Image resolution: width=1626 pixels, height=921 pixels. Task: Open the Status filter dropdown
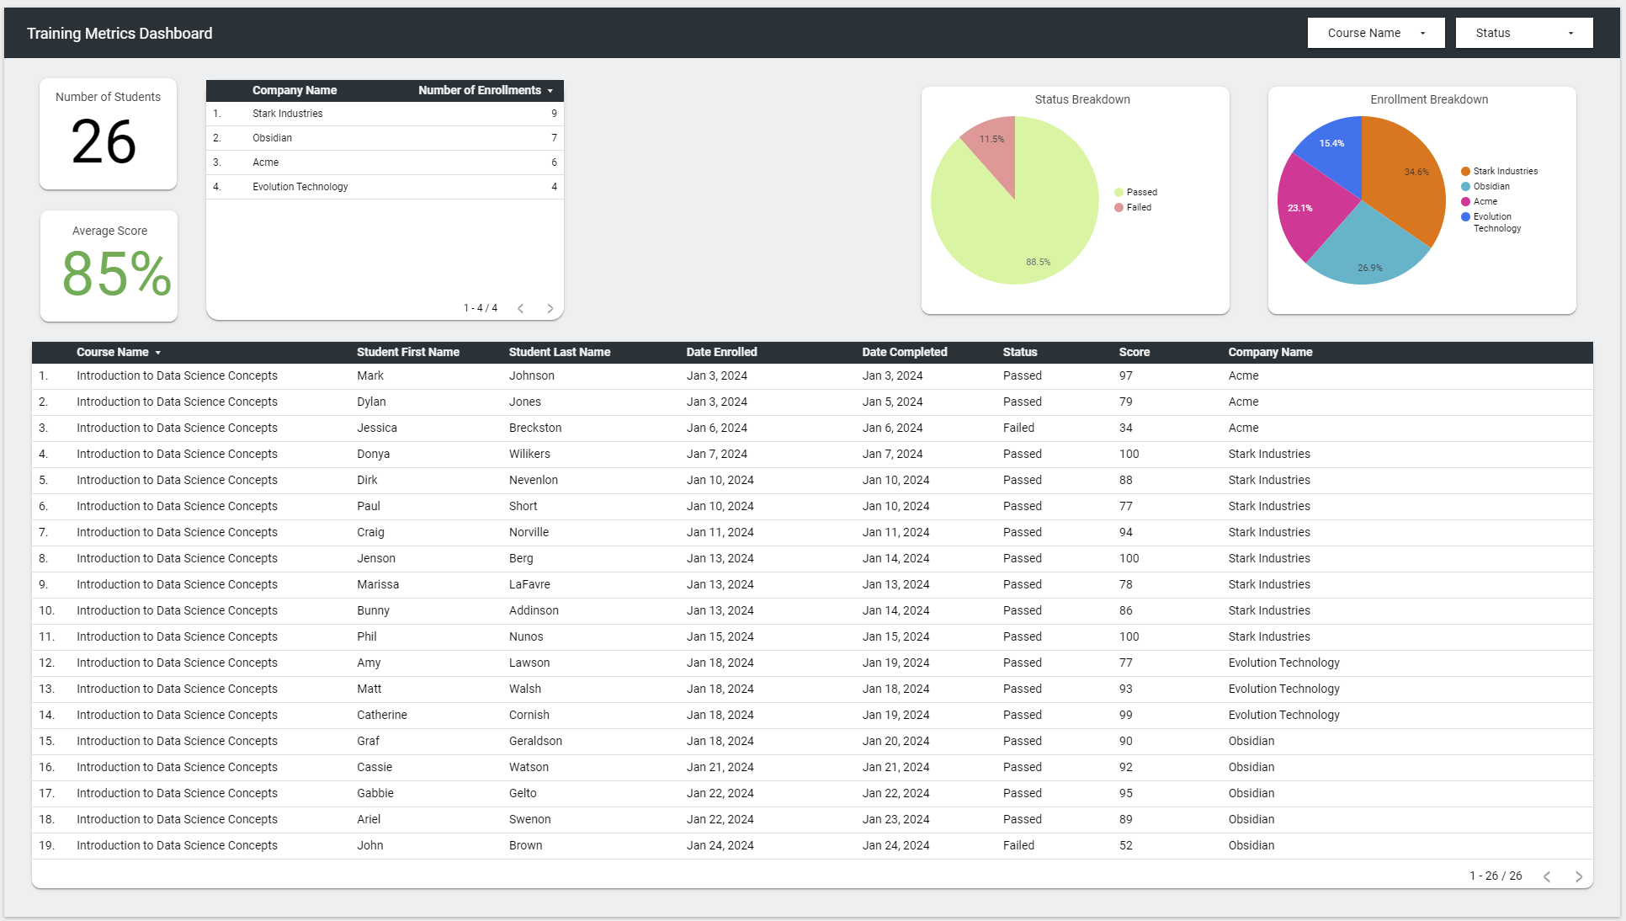(1523, 33)
